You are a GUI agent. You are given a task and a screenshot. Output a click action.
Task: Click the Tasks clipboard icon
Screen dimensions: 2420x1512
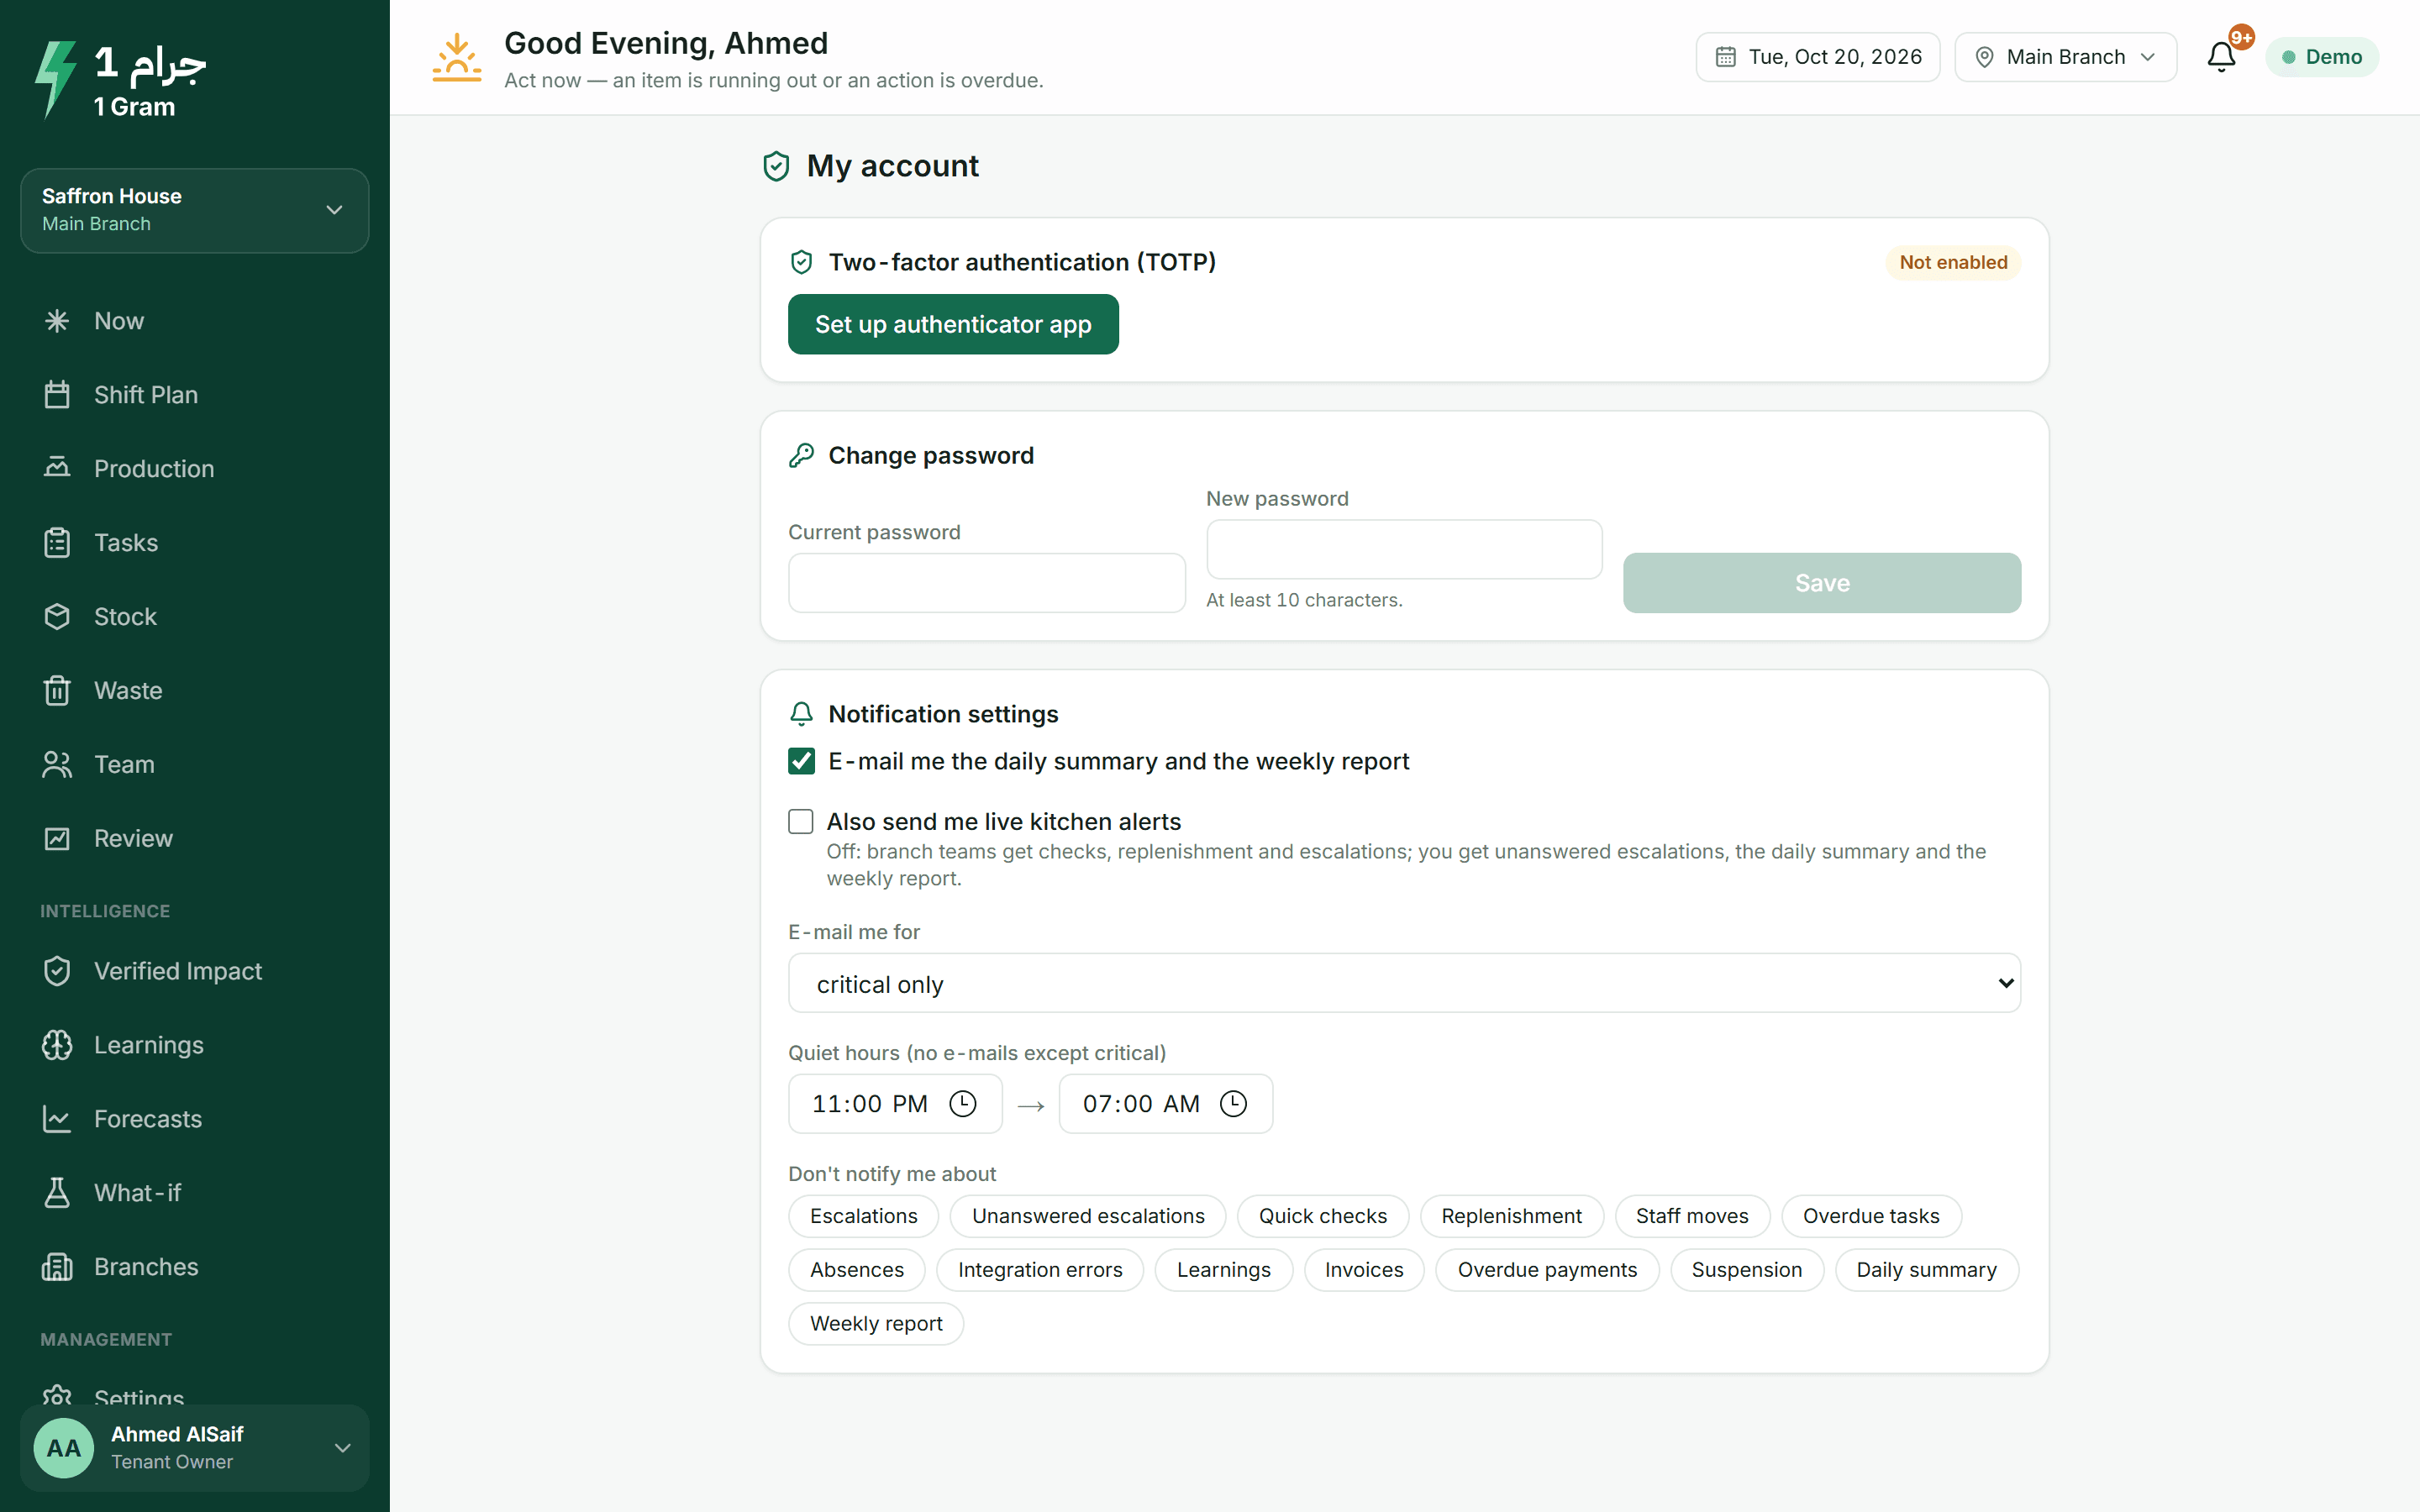pyautogui.click(x=57, y=543)
